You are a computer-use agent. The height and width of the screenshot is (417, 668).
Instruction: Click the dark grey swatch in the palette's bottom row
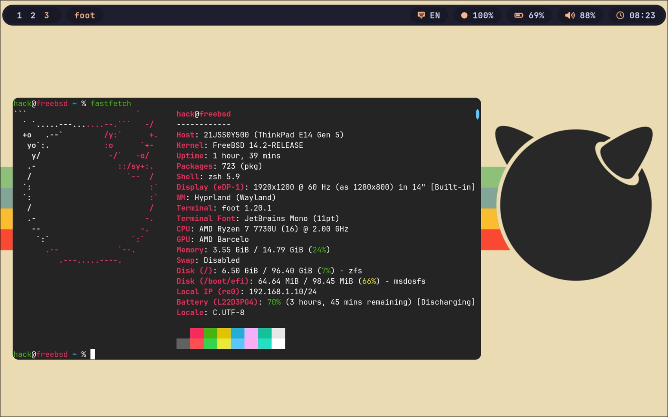(183, 343)
